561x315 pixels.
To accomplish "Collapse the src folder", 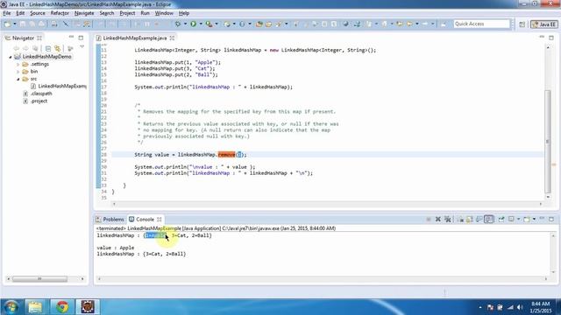I will click(x=18, y=79).
